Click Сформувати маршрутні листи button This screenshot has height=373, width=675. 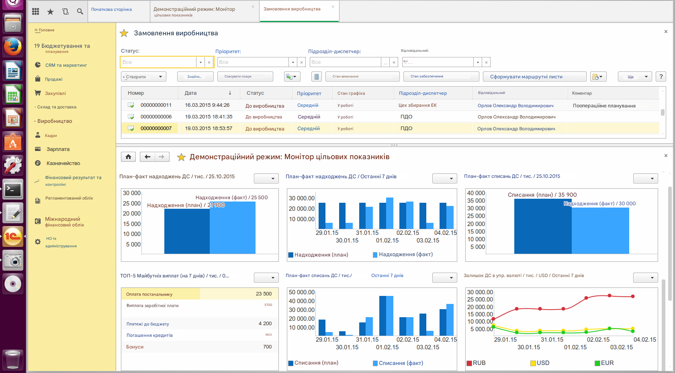coord(526,77)
